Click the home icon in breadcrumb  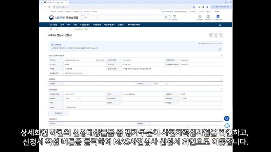coord(51,29)
